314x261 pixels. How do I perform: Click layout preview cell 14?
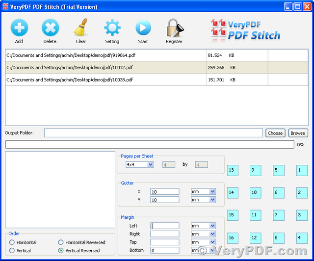coord(233,193)
